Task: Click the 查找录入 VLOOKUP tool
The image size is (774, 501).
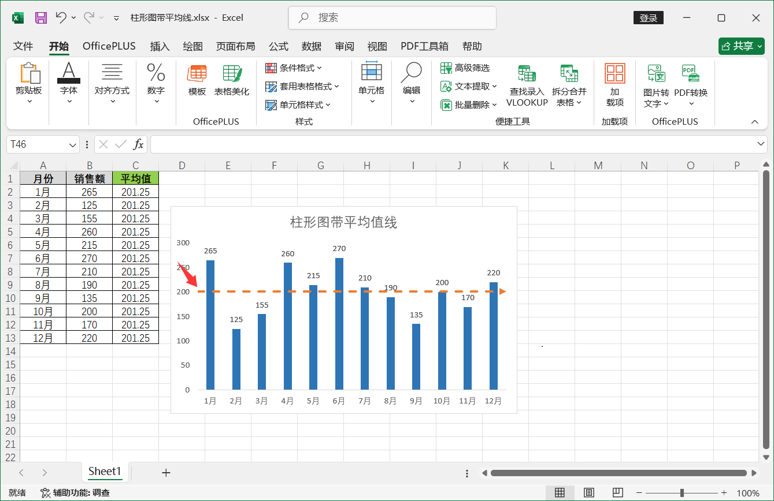Action: click(527, 86)
